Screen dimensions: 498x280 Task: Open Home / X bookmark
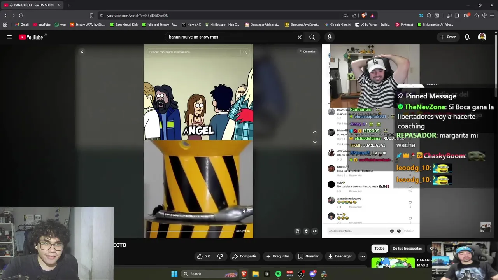[191, 24]
